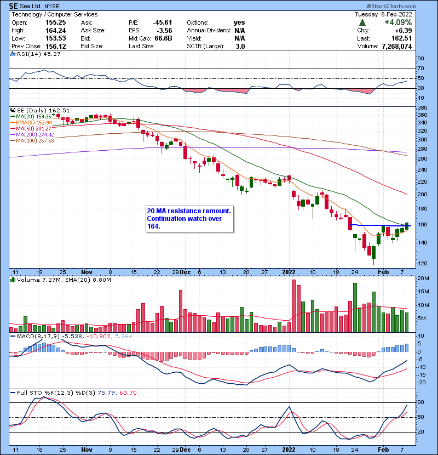Select the MA(100) 267.68 legend entry

click(32, 141)
